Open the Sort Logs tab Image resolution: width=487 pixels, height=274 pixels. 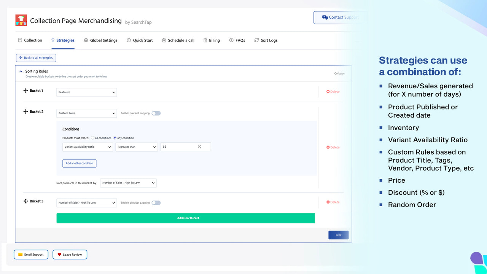[266, 40]
